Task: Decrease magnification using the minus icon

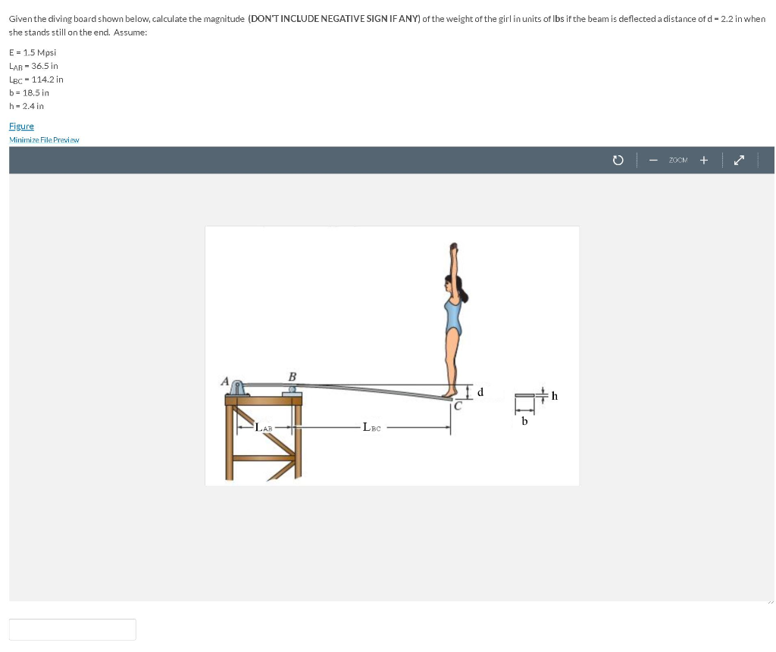Action: [653, 160]
